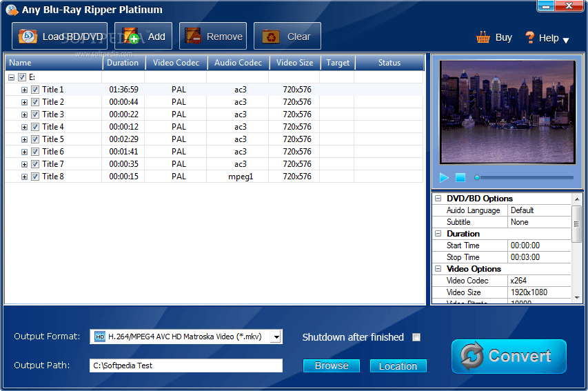Image resolution: width=588 pixels, height=391 pixels.
Task: Edit the Audio Language value Default
Action: point(539,210)
